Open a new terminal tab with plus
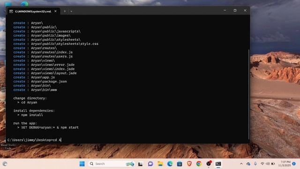The height and width of the screenshot is (169, 300). (65, 11)
